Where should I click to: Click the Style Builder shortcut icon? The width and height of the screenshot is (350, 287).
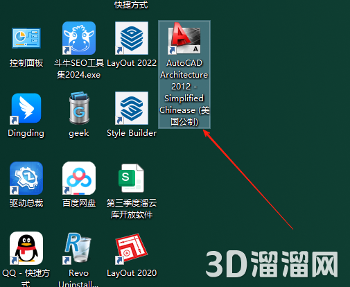point(132,108)
